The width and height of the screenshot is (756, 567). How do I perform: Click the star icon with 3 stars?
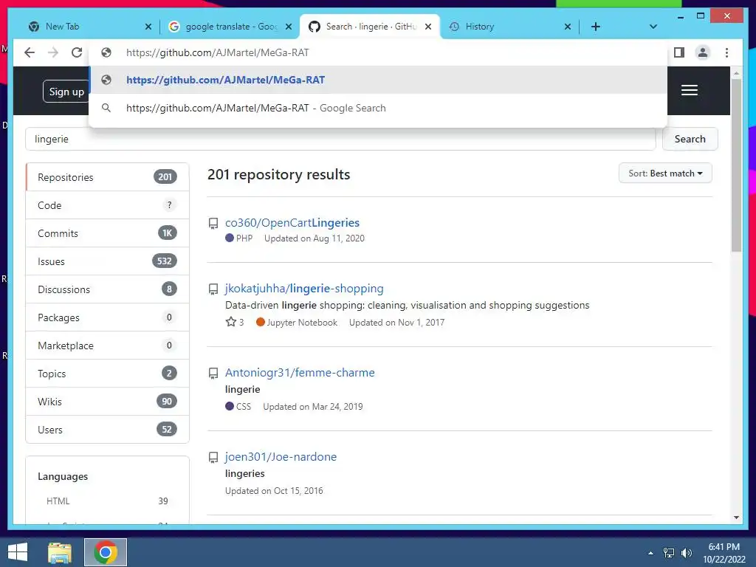pyautogui.click(x=231, y=322)
